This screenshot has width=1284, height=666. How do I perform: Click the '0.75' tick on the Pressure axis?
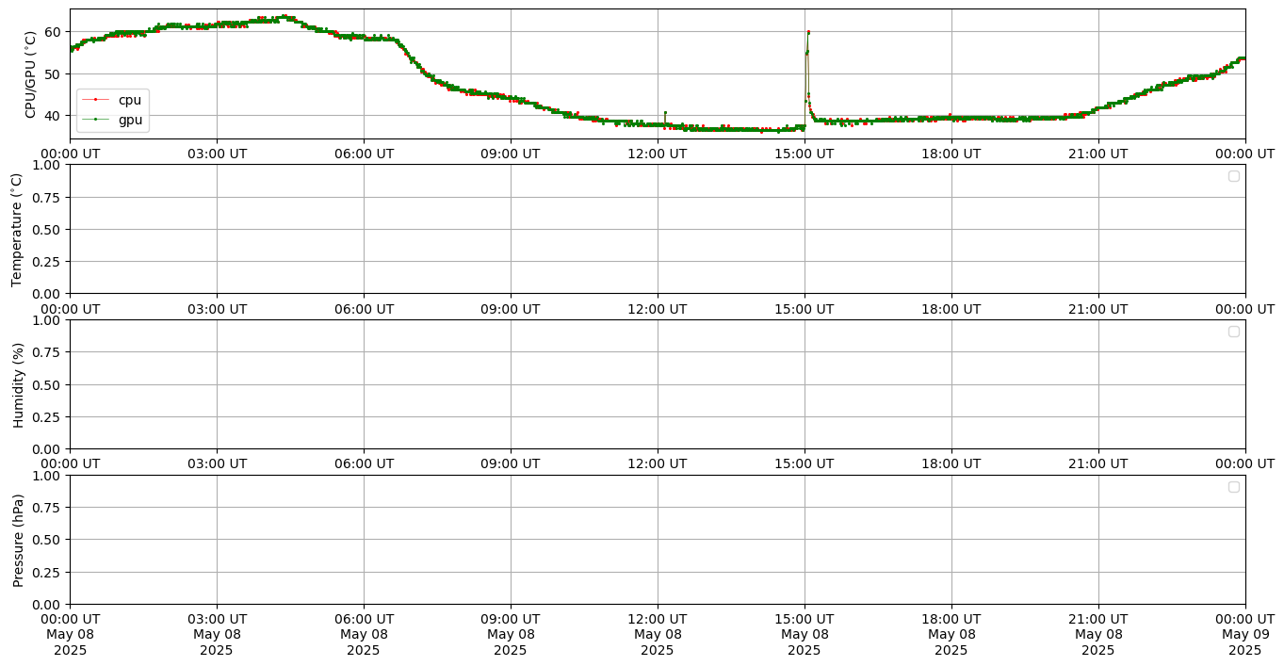pyautogui.click(x=47, y=508)
